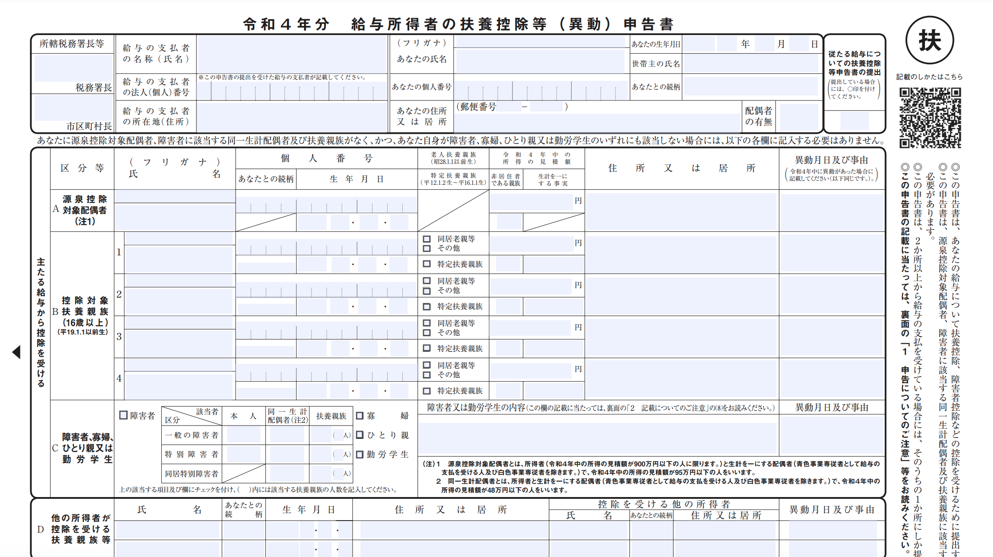The height and width of the screenshot is (557, 993).
Task: Tick the 寡婦 checkbox
Action: [360, 416]
